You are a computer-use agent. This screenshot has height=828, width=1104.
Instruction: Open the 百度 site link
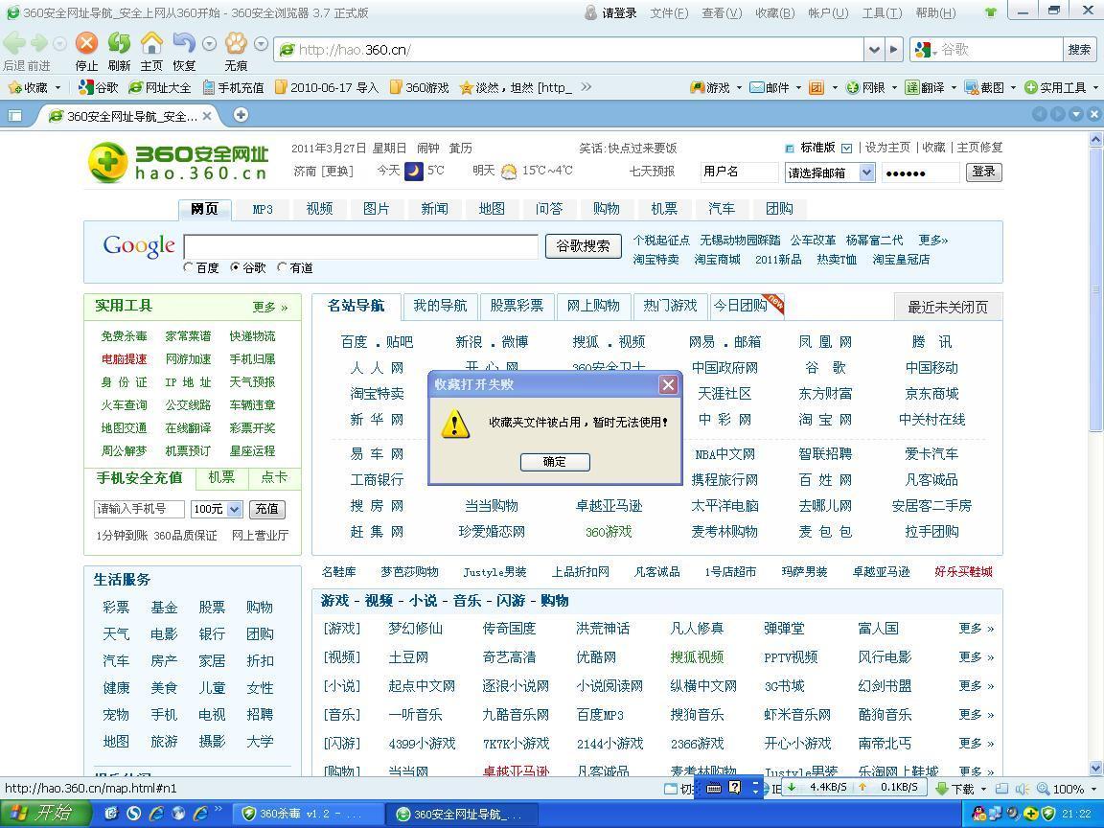(355, 341)
